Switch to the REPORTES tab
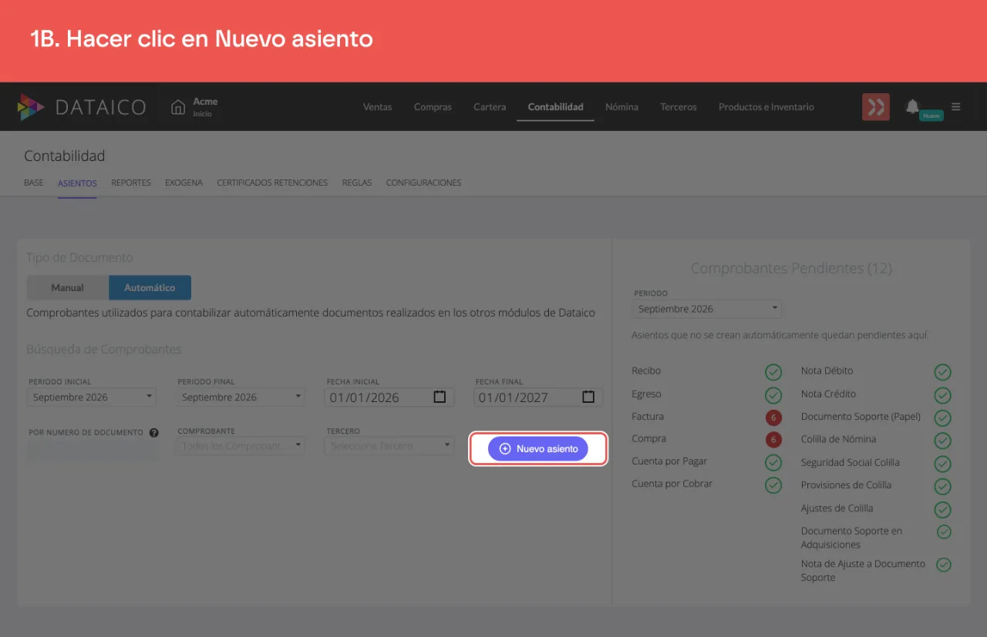 (131, 183)
